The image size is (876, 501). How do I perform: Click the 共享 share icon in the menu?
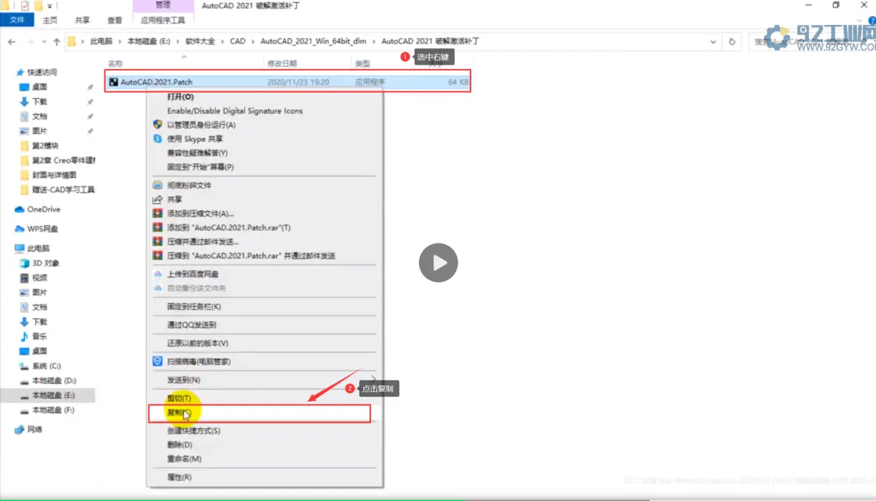(x=157, y=199)
